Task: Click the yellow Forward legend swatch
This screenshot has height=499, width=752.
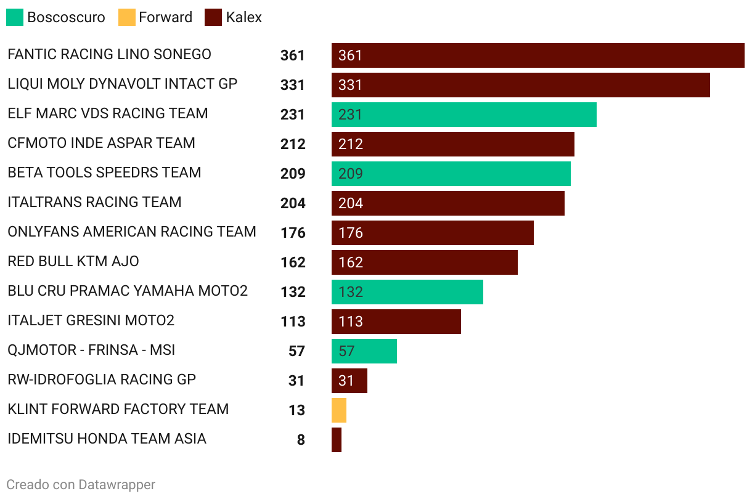Action: (x=126, y=17)
